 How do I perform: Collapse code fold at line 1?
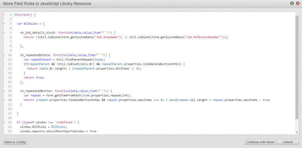[x=4, y=15]
